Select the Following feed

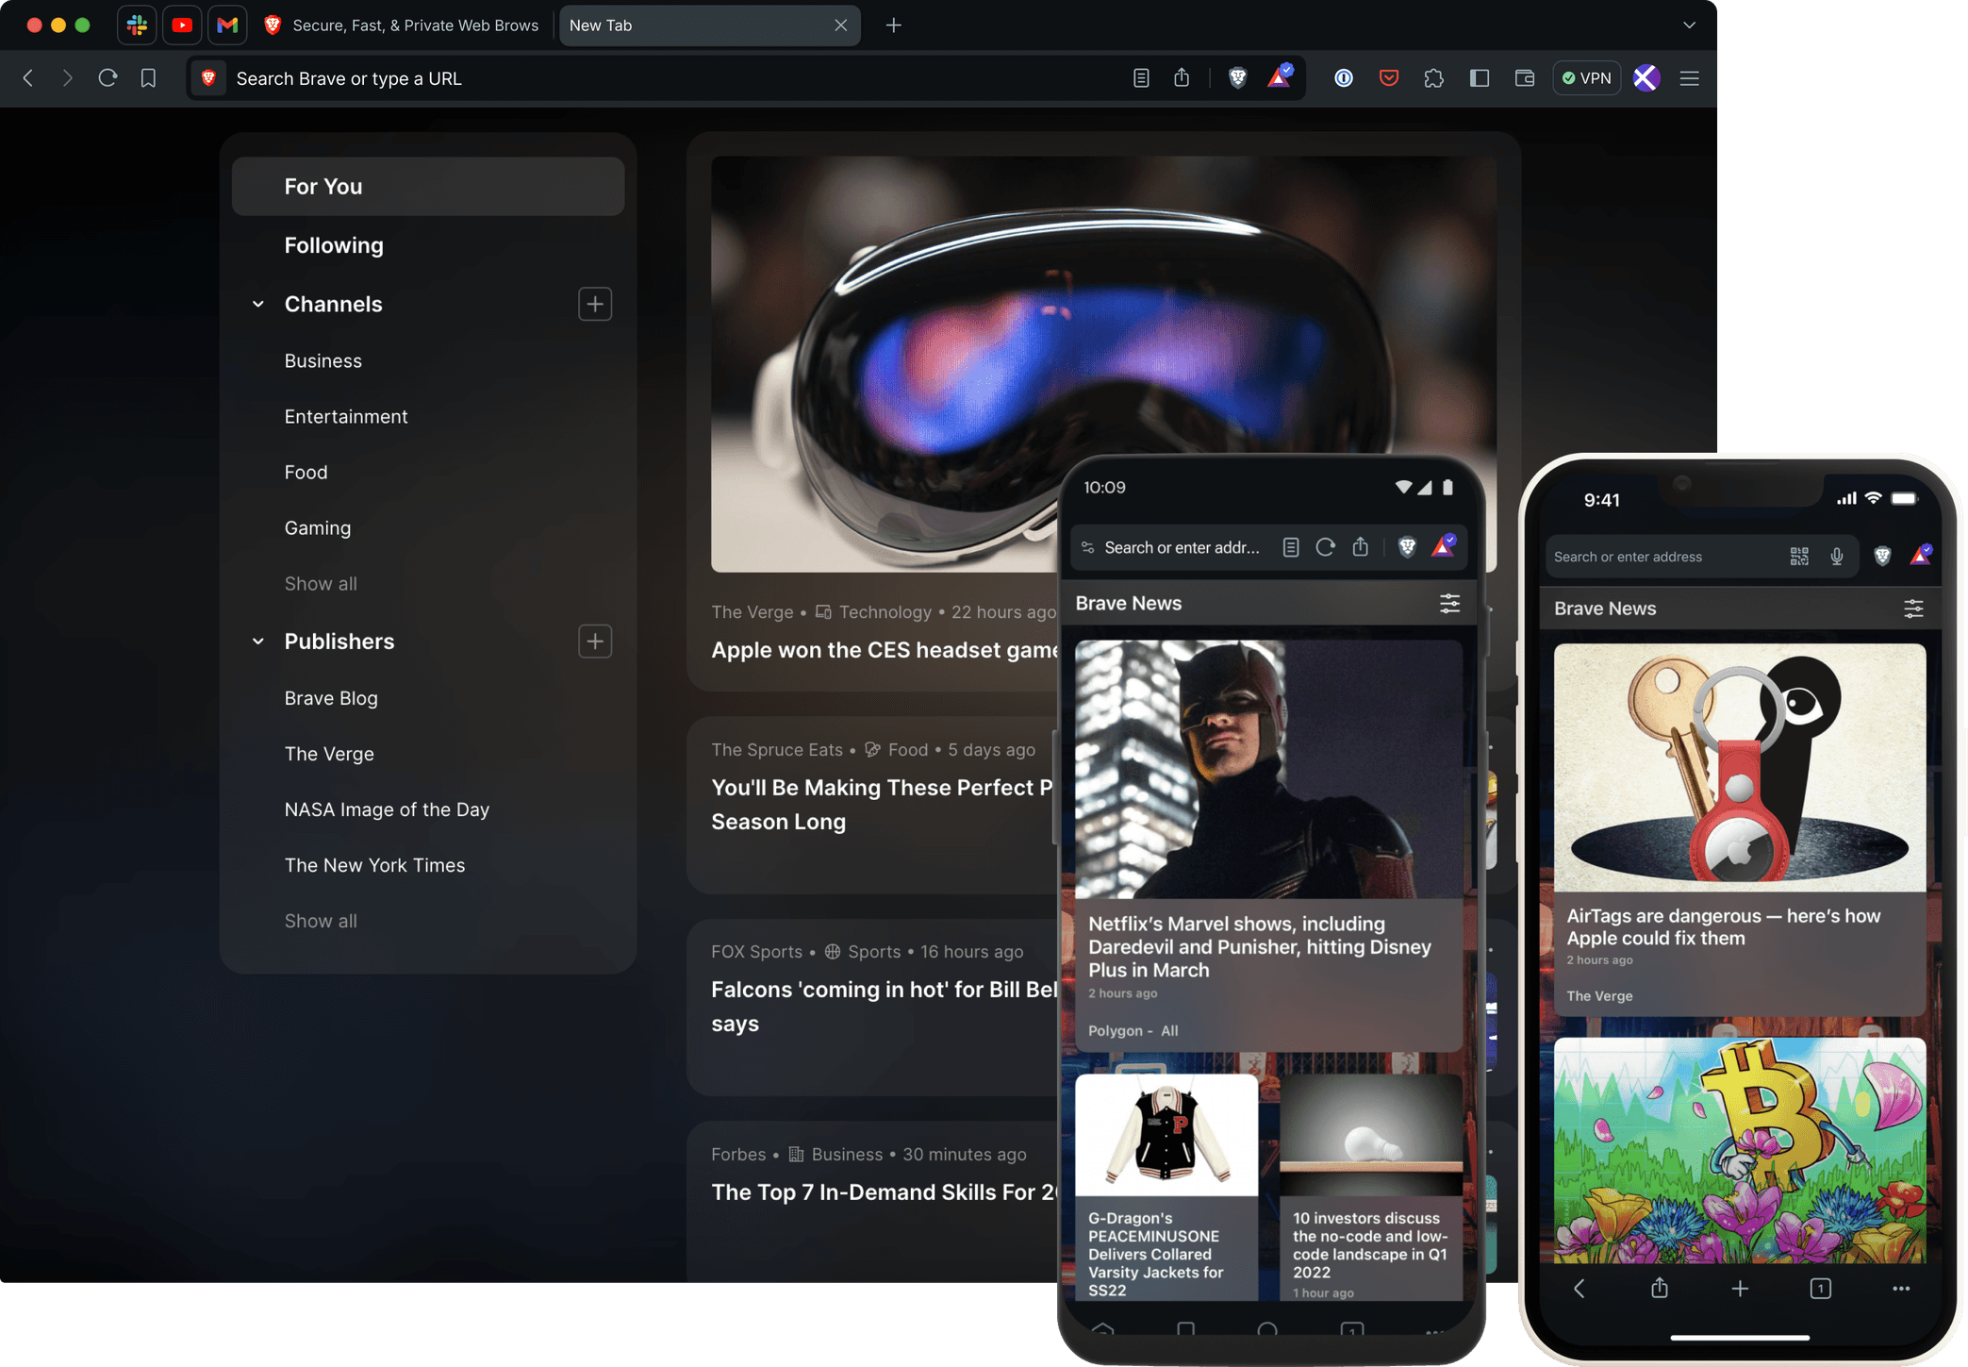pyautogui.click(x=334, y=245)
